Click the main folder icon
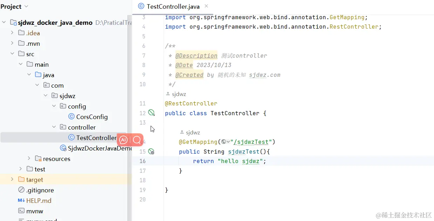 click(30, 64)
